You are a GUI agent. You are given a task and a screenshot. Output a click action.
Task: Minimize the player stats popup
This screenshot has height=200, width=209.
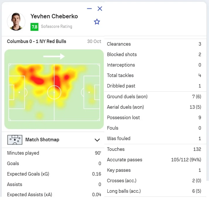coord(90,9)
